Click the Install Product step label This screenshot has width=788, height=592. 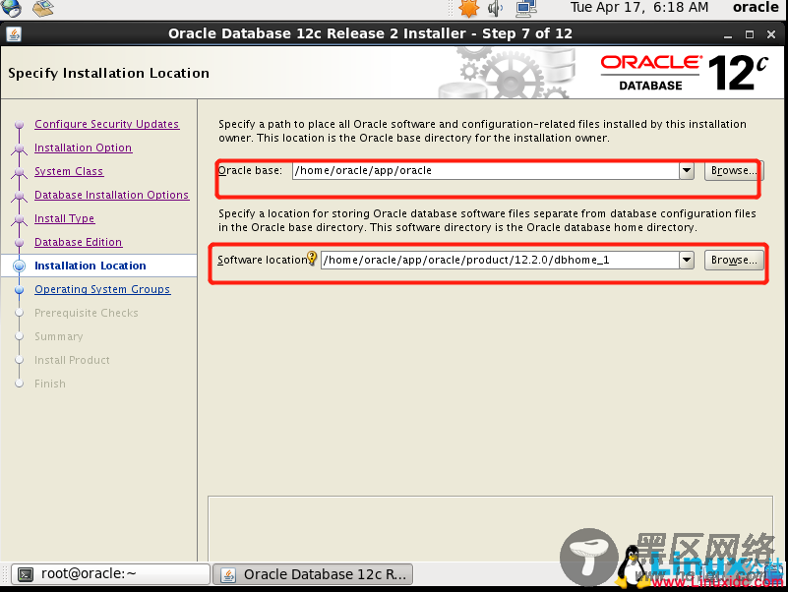tap(72, 360)
